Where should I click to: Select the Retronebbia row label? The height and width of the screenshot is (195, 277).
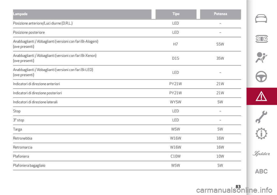click(x=23, y=138)
